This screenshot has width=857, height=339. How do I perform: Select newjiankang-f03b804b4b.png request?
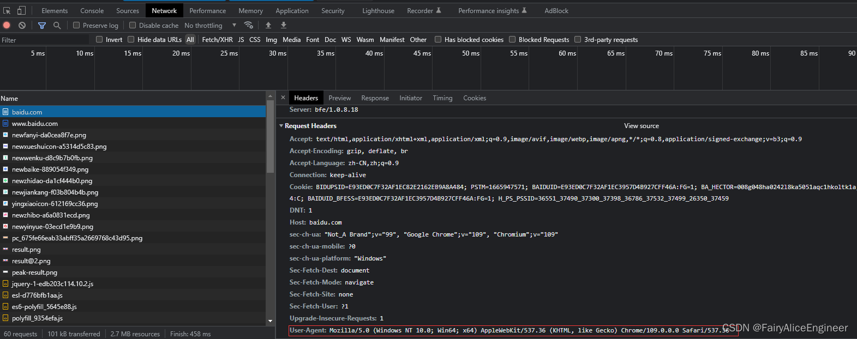(x=133, y=192)
